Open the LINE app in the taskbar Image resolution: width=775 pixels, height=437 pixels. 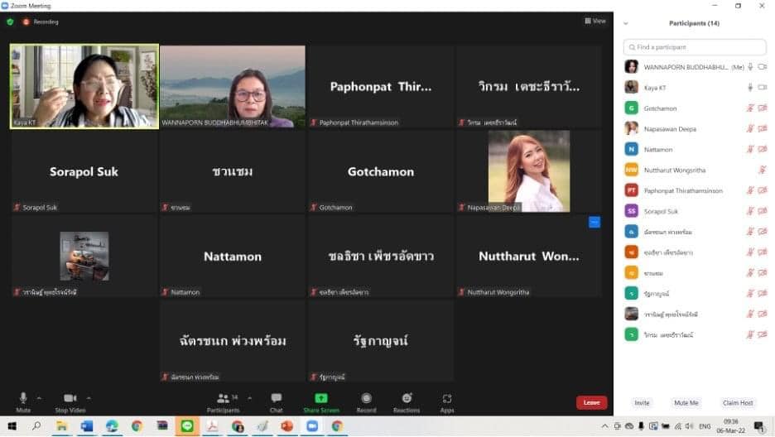(x=186, y=426)
